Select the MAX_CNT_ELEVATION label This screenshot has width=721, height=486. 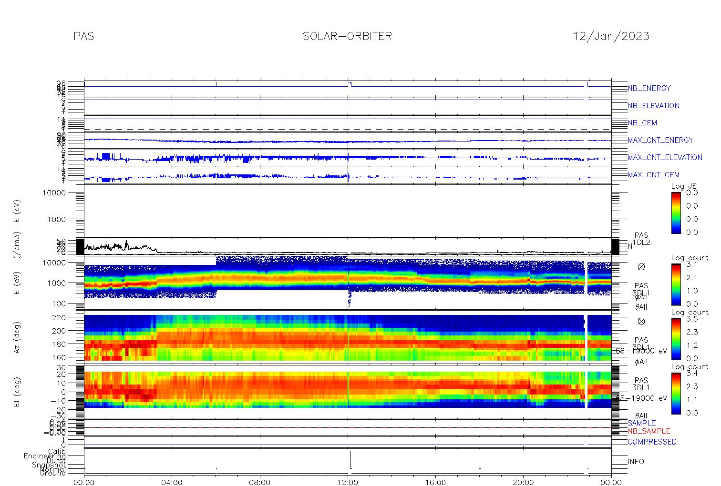[x=665, y=157]
